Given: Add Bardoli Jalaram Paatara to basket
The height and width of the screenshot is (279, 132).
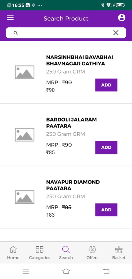Looking at the screenshot, I should pyautogui.click(x=106, y=147).
